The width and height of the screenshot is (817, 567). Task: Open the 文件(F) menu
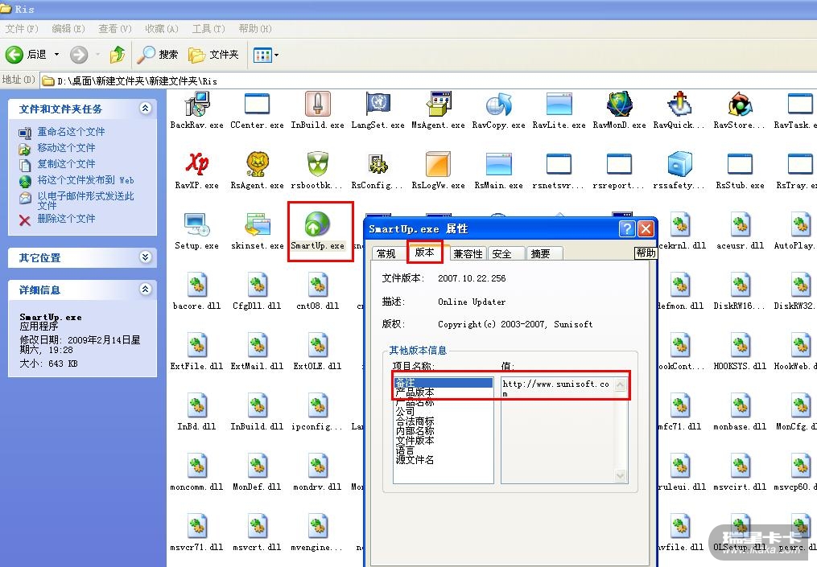(x=22, y=29)
